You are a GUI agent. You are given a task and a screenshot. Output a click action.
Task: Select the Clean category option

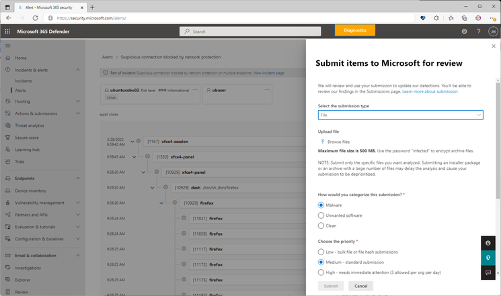[321, 226]
